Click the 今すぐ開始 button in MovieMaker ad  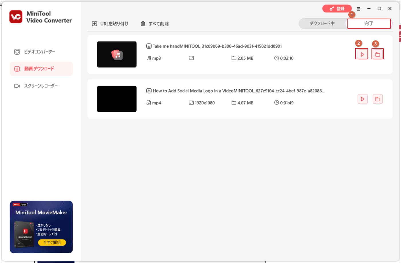[52, 242]
